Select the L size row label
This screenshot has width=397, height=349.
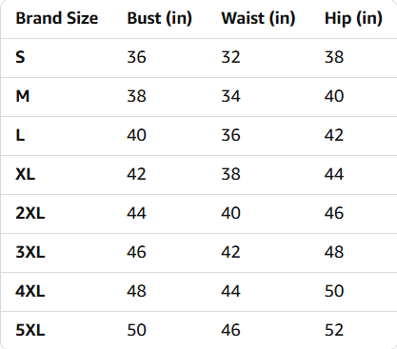[20, 135]
